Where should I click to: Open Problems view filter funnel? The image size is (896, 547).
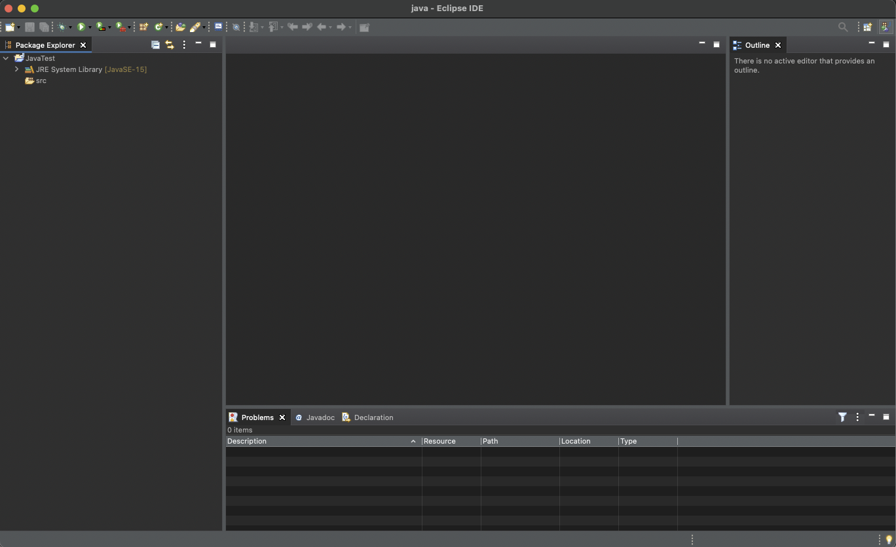[842, 417]
